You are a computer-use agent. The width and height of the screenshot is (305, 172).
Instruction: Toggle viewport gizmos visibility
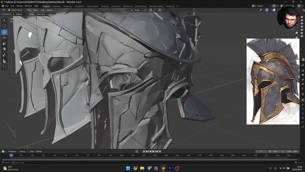[x=267, y=10]
